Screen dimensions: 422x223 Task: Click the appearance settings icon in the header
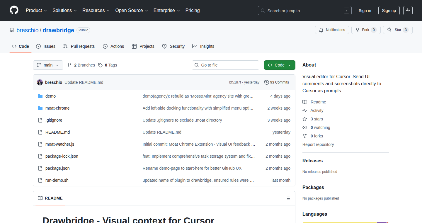[x=408, y=11]
